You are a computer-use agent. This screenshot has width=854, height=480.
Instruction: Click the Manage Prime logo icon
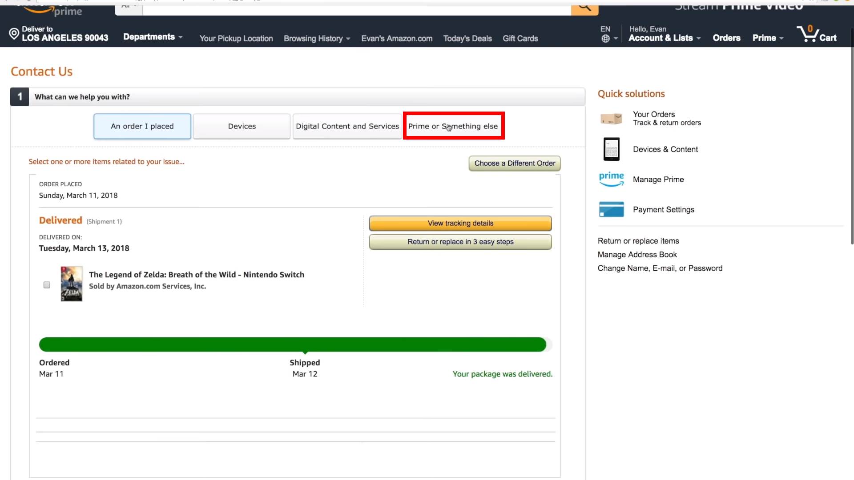tap(611, 179)
